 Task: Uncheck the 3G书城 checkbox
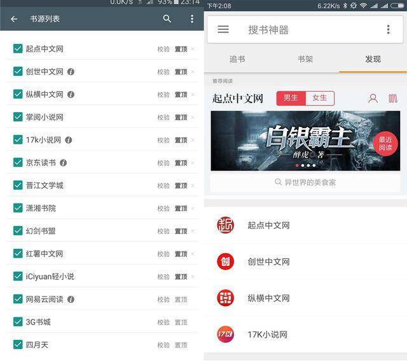pos(18,322)
